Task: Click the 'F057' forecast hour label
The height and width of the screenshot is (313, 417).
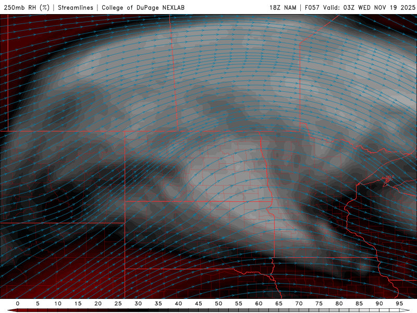Action: (312, 7)
